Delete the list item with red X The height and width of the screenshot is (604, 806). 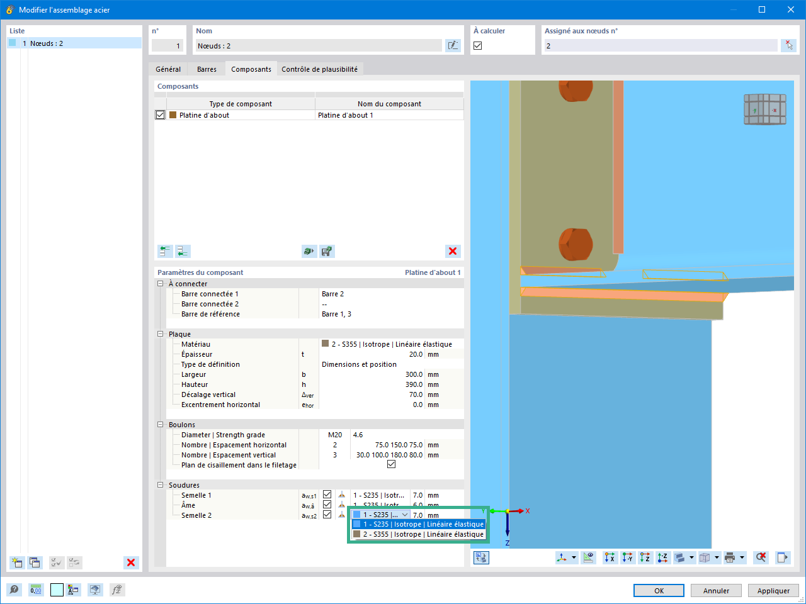click(x=131, y=562)
